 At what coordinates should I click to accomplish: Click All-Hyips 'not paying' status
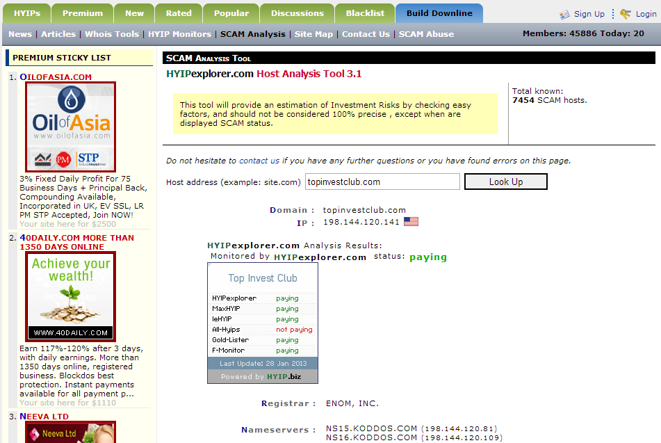[294, 330]
